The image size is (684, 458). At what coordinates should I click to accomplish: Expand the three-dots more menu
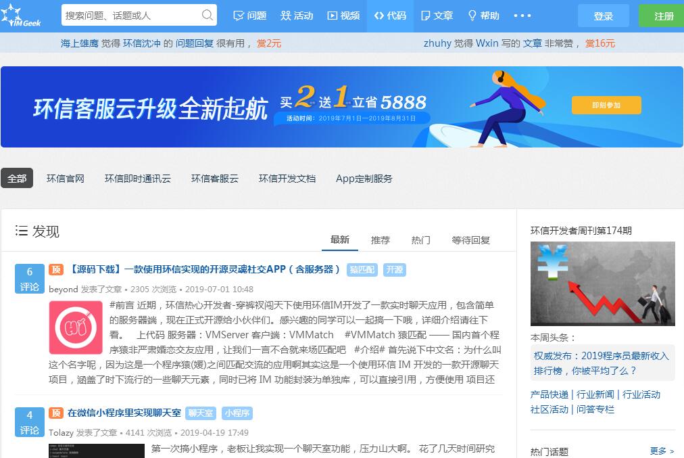click(522, 16)
